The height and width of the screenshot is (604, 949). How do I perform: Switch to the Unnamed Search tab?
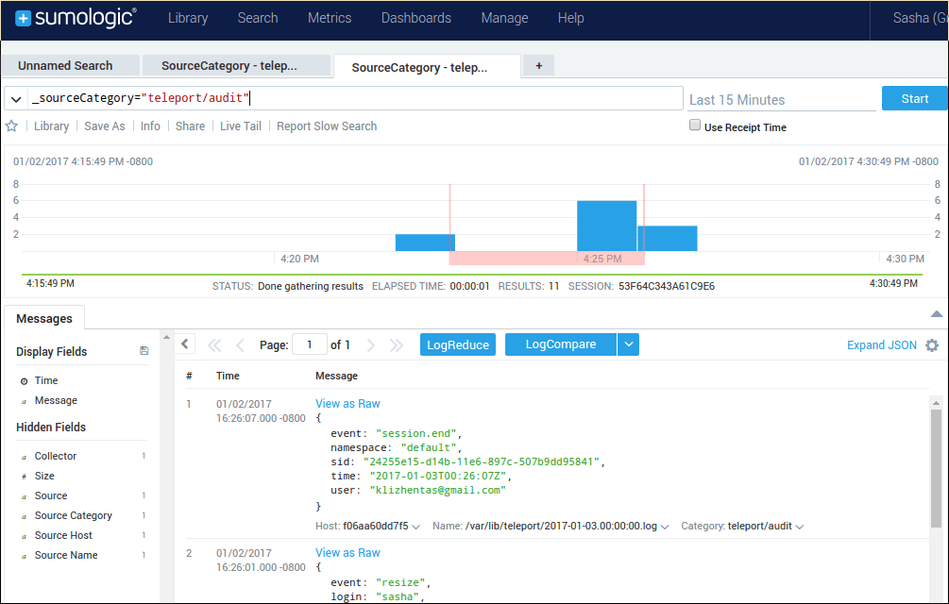click(x=65, y=66)
